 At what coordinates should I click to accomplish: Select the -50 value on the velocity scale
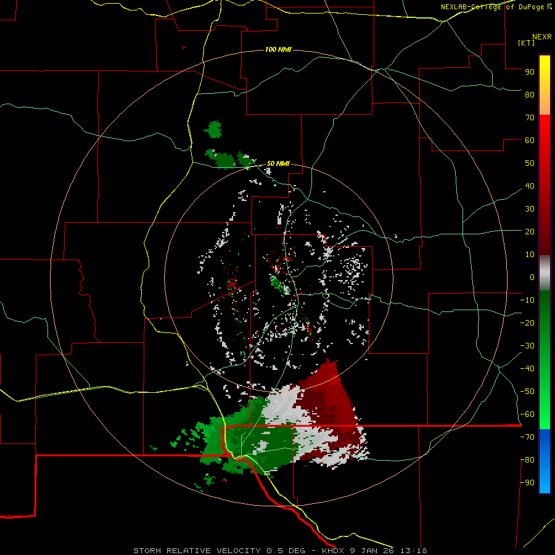click(x=527, y=392)
